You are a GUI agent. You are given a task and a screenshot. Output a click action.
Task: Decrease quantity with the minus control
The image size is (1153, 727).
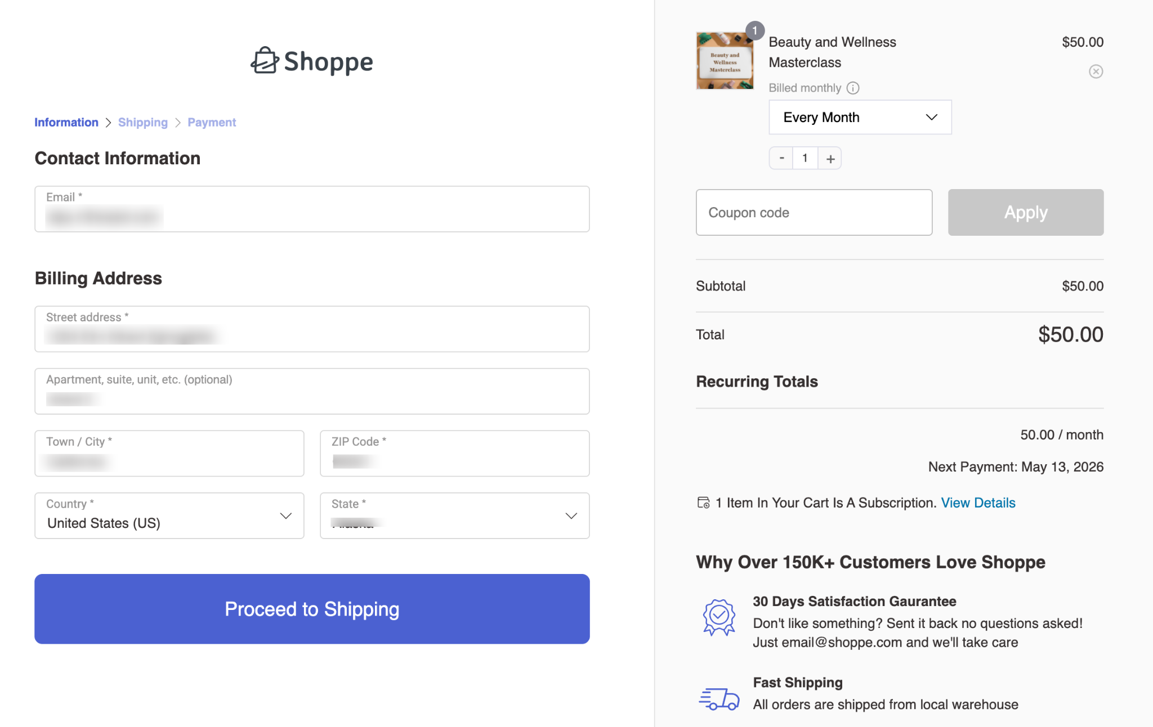(781, 158)
